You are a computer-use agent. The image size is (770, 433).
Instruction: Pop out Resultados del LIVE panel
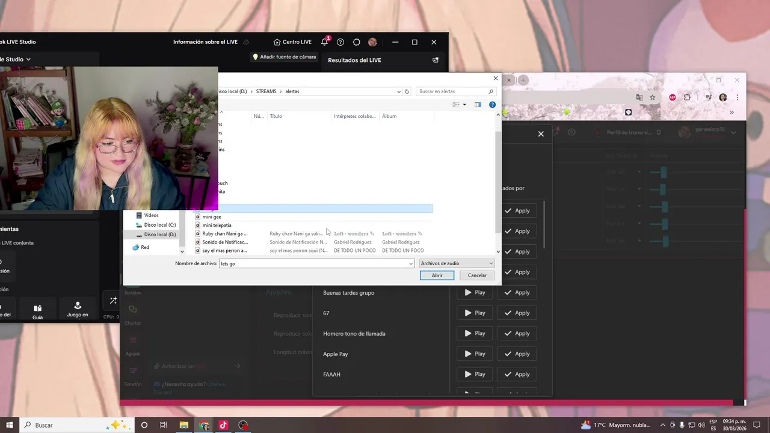coord(436,60)
